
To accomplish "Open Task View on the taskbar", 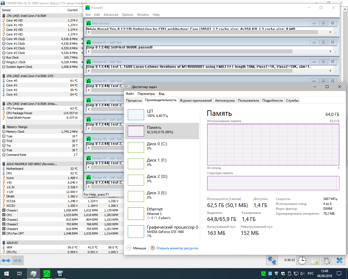I will click(x=20, y=274).
